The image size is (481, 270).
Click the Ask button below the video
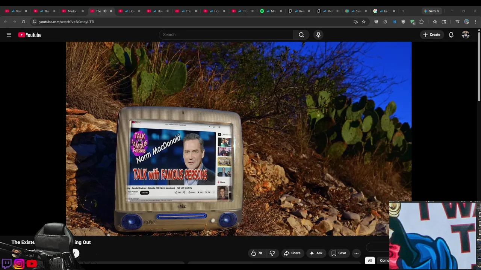(x=316, y=253)
